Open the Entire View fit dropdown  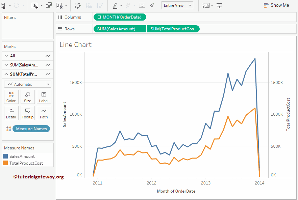coord(190,5)
